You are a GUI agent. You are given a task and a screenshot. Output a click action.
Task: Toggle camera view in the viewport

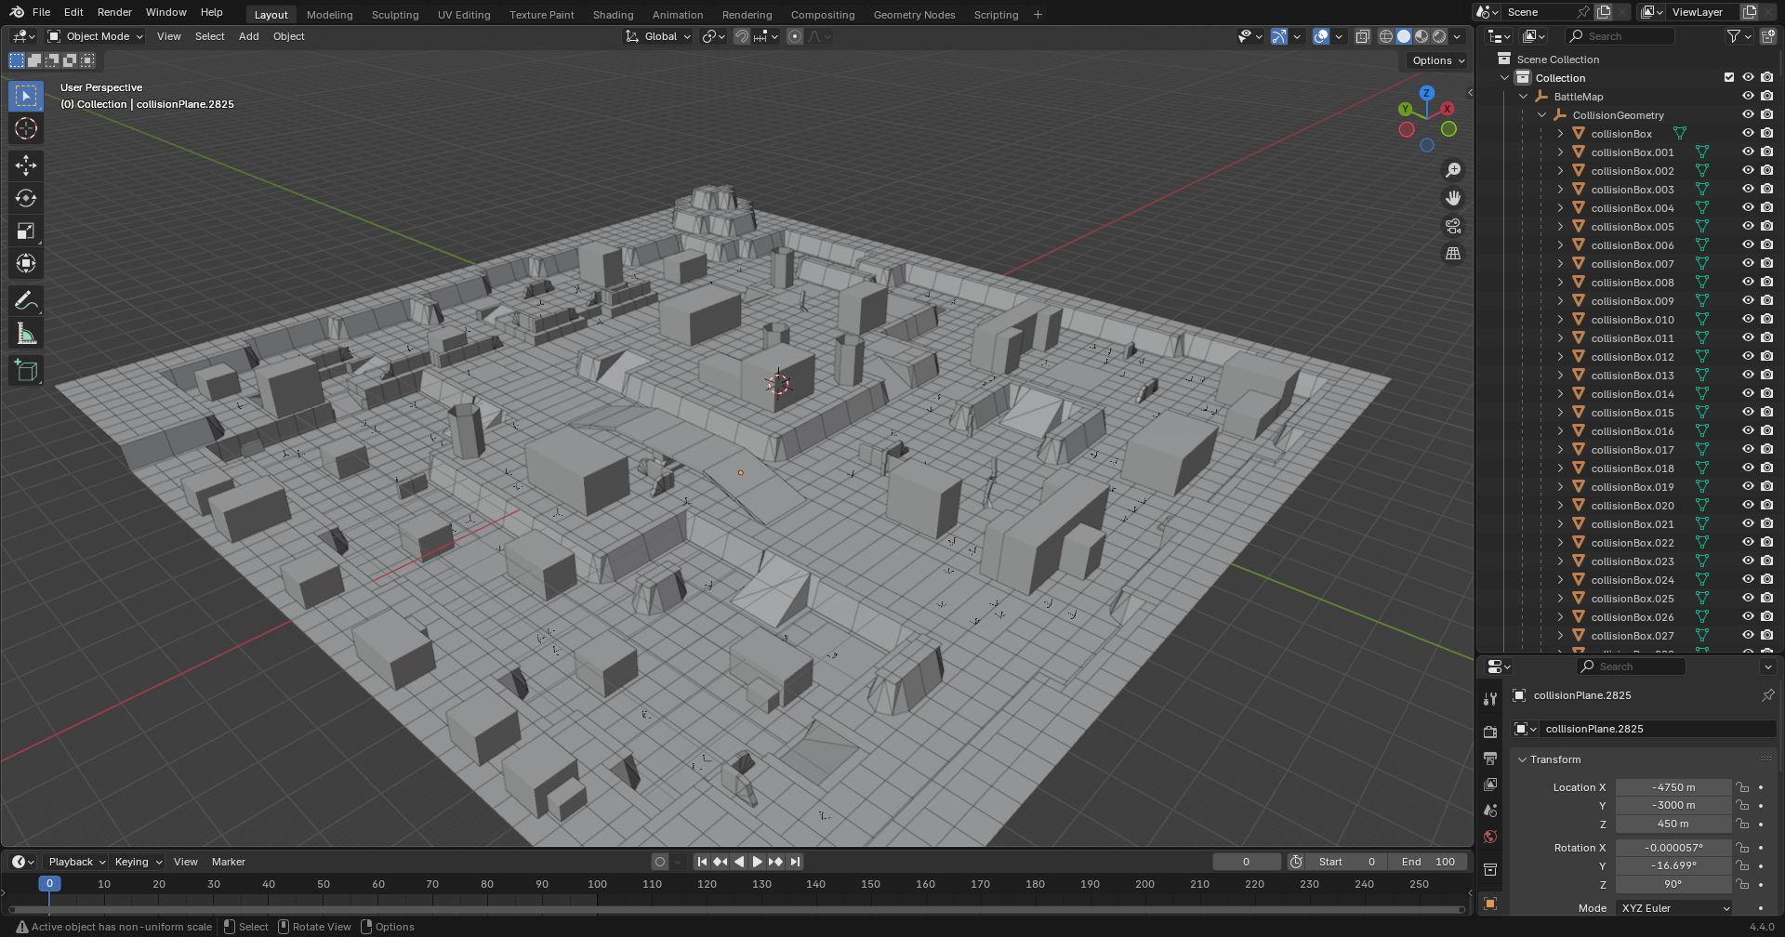1453,226
